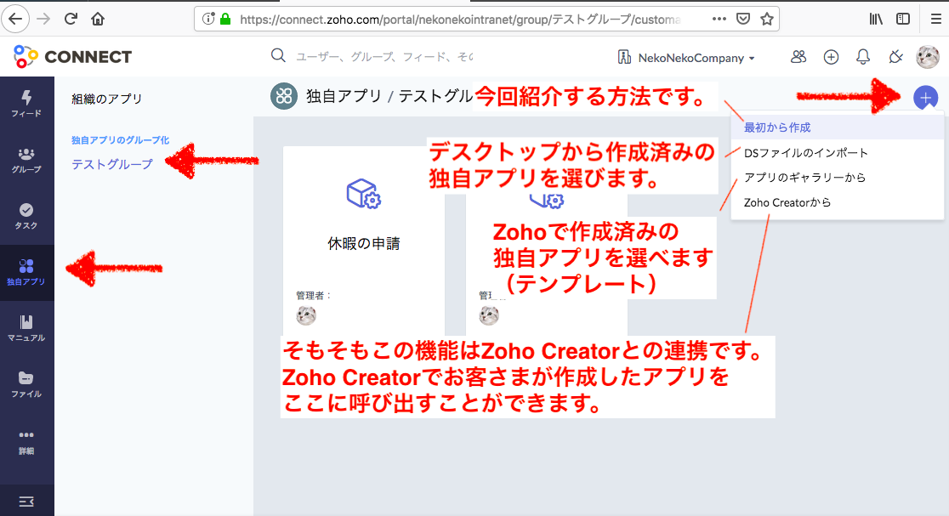Click the search magnifier icon
Image resolution: width=949 pixels, height=516 pixels.
coord(278,55)
